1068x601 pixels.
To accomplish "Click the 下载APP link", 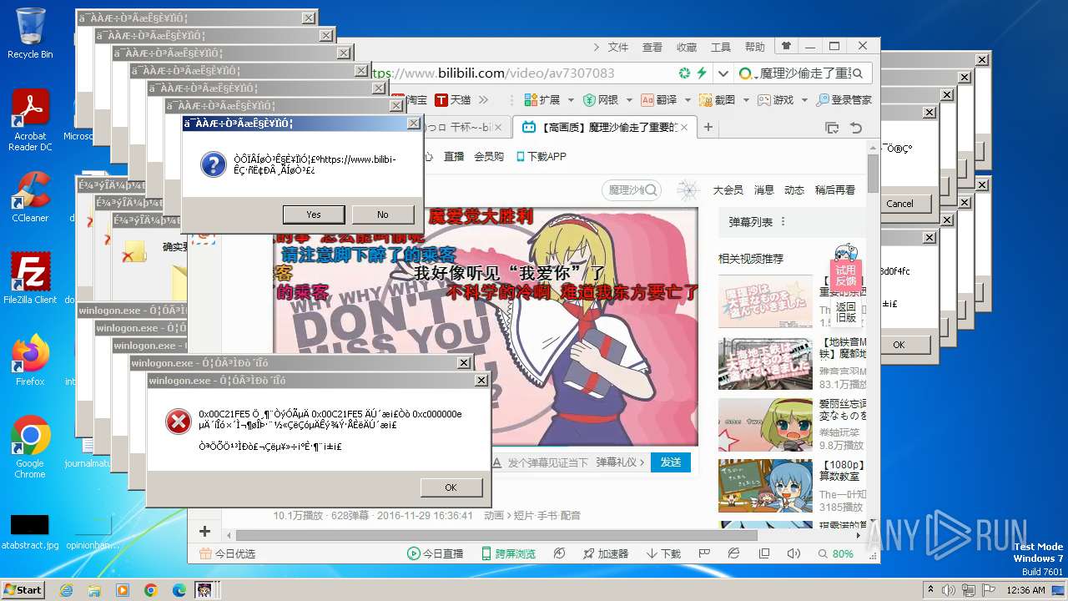I will click(x=542, y=156).
